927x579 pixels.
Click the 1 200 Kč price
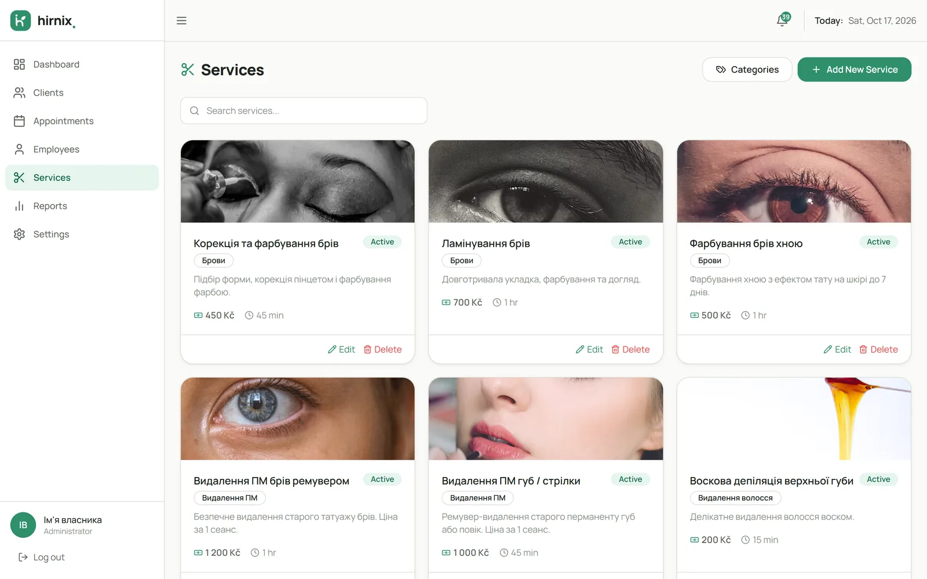pyautogui.click(x=217, y=553)
